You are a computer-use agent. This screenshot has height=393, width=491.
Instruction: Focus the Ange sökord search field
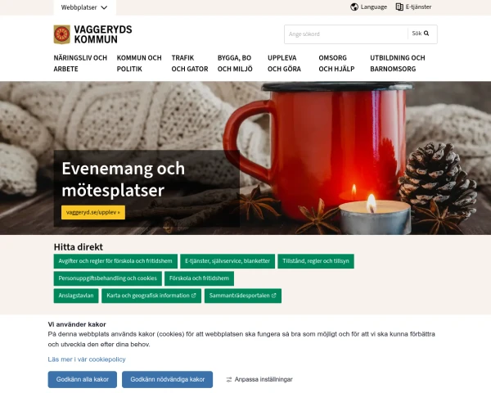(x=346, y=34)
